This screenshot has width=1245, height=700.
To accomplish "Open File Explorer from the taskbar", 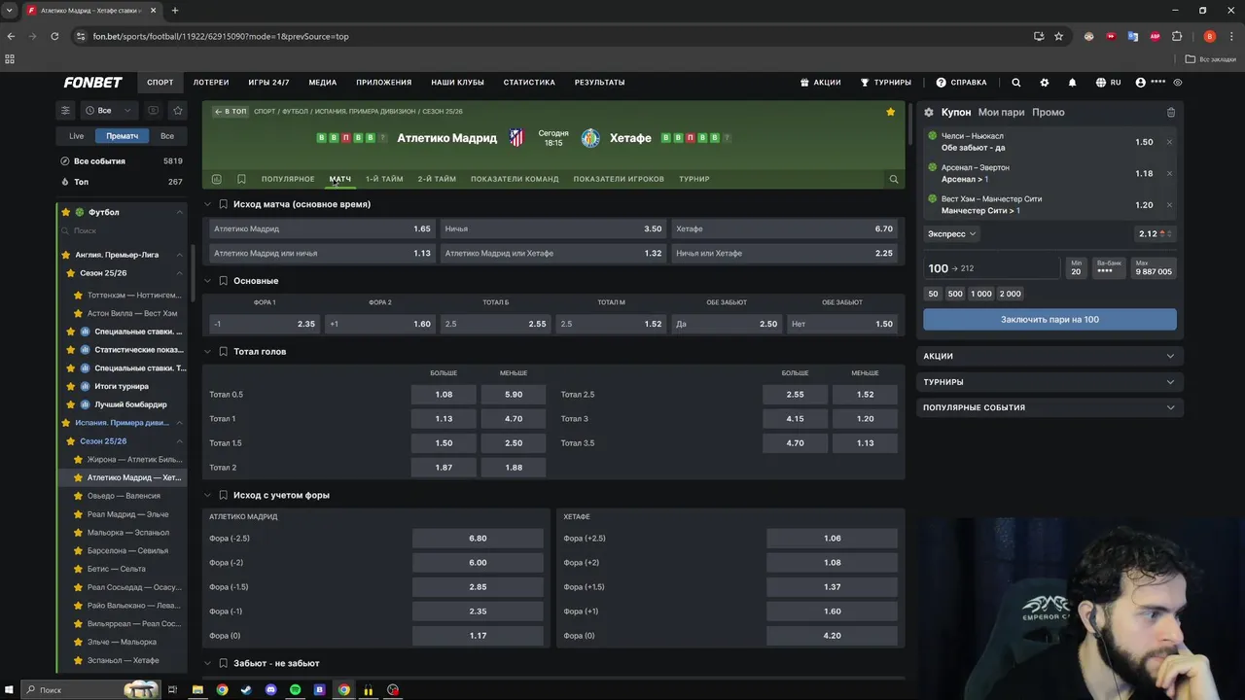I will (x=197, y=690).
